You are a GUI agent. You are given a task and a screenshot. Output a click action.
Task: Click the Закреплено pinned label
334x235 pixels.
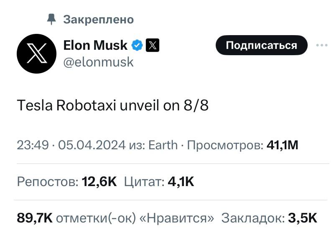point(99,19)
